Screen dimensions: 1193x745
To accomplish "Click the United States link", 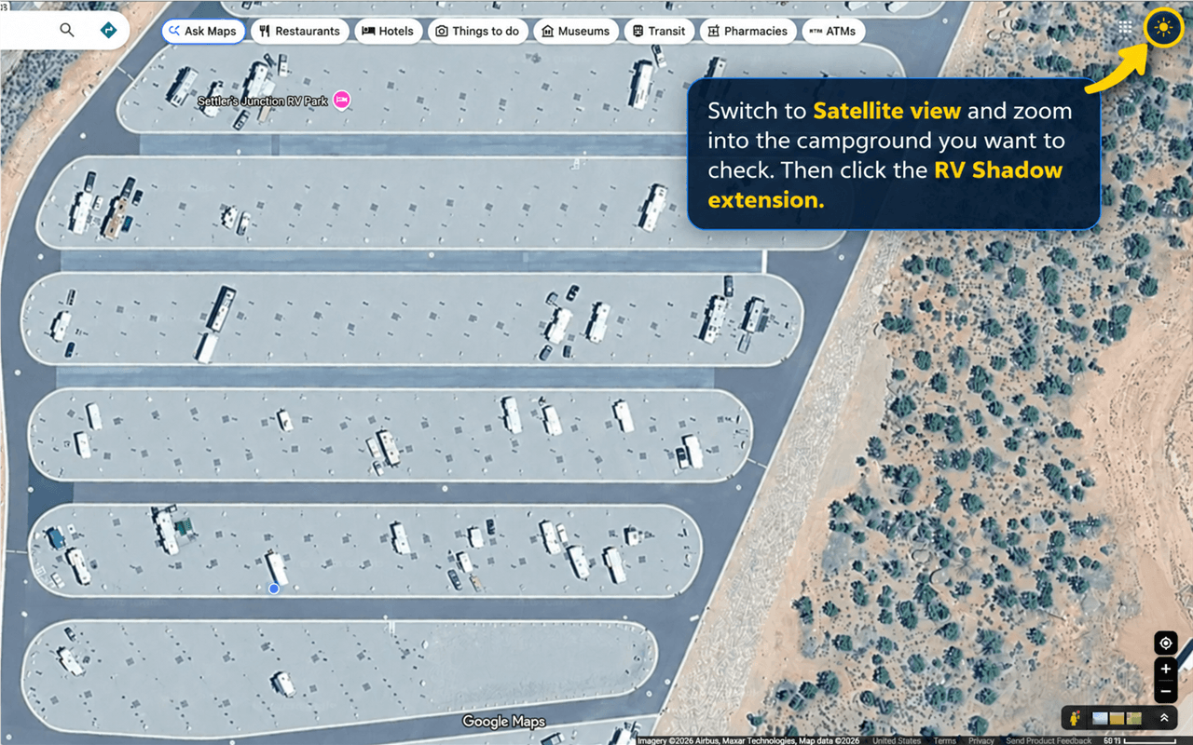I will tap(897, 740).
